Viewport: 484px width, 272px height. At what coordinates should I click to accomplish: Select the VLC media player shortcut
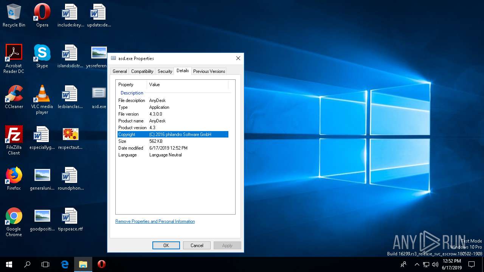[x=42, y=99]
